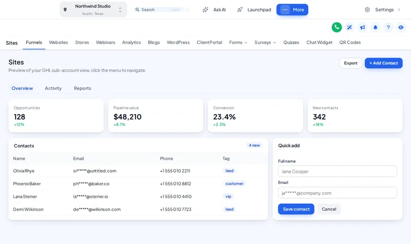Click the Tag column header
Screen dimensions: 411x244
point(226,159)
